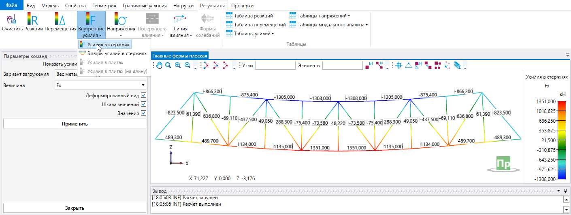Click the zoom in magnifier

(x=178, y=65)
